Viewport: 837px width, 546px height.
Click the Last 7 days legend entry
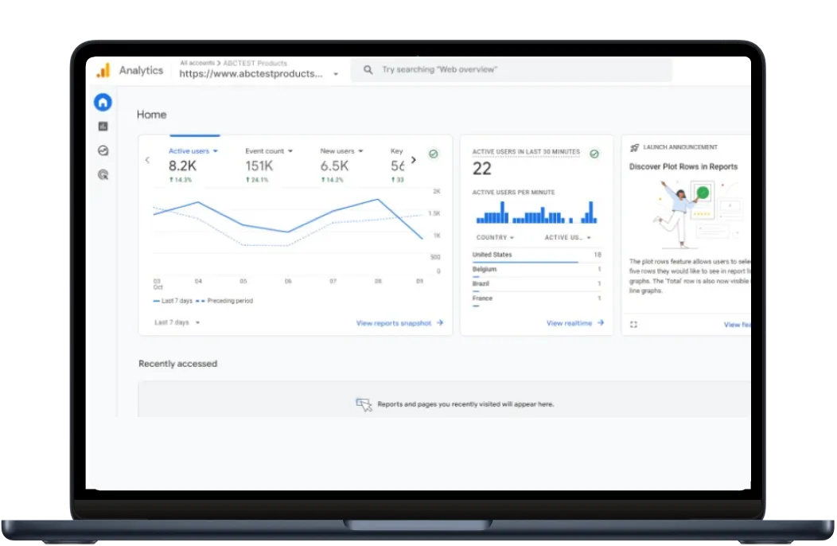pyautogui.click(x=173, y=302)
